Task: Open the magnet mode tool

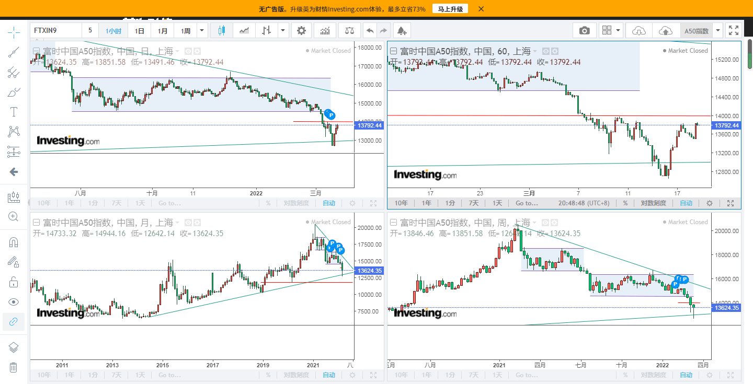Action: pos(14,242)
